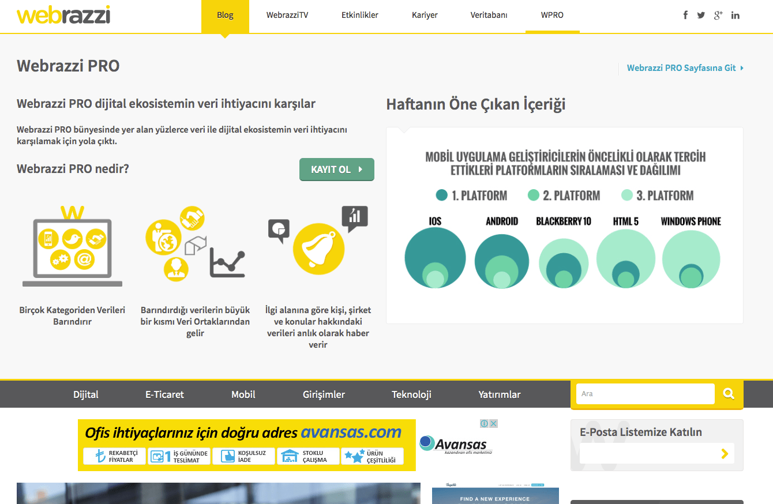
Task: Select the Blog tab
Action: (x=225, y=16)
